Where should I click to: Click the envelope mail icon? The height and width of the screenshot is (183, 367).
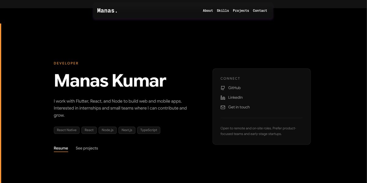tap(223, 107)
